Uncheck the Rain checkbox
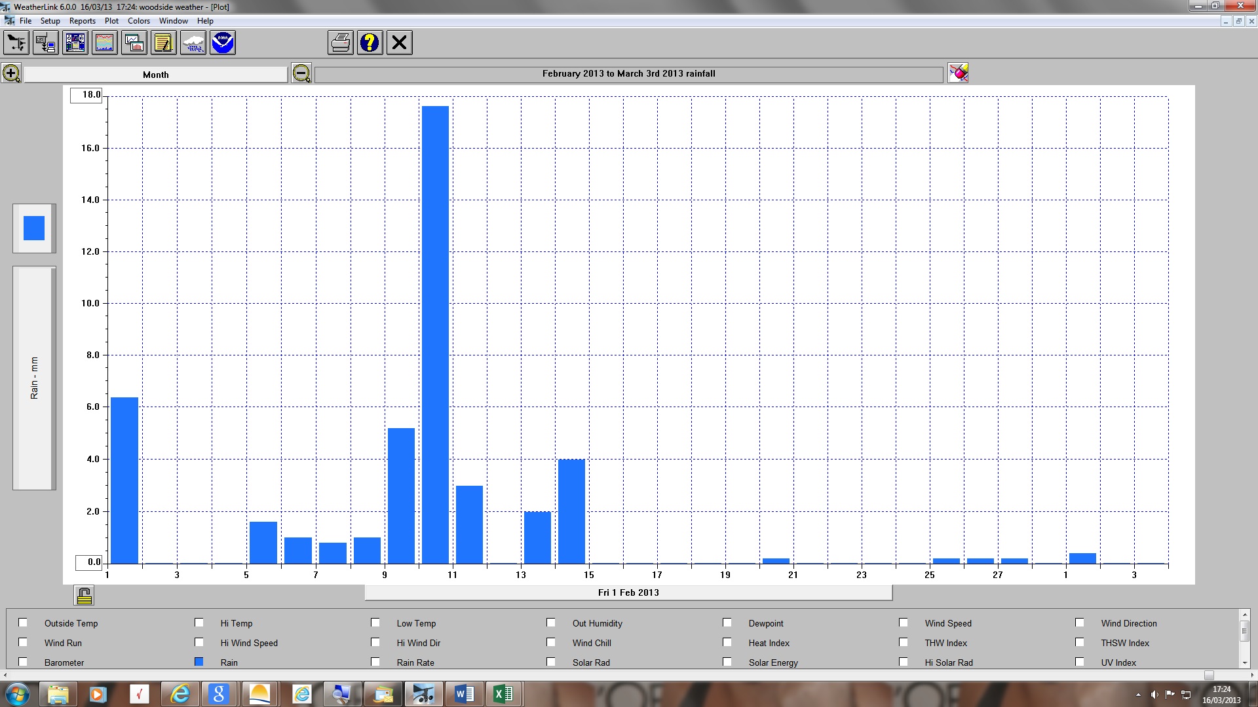The width and height of the screenshot is (1258, 707). tap(199, 662)
